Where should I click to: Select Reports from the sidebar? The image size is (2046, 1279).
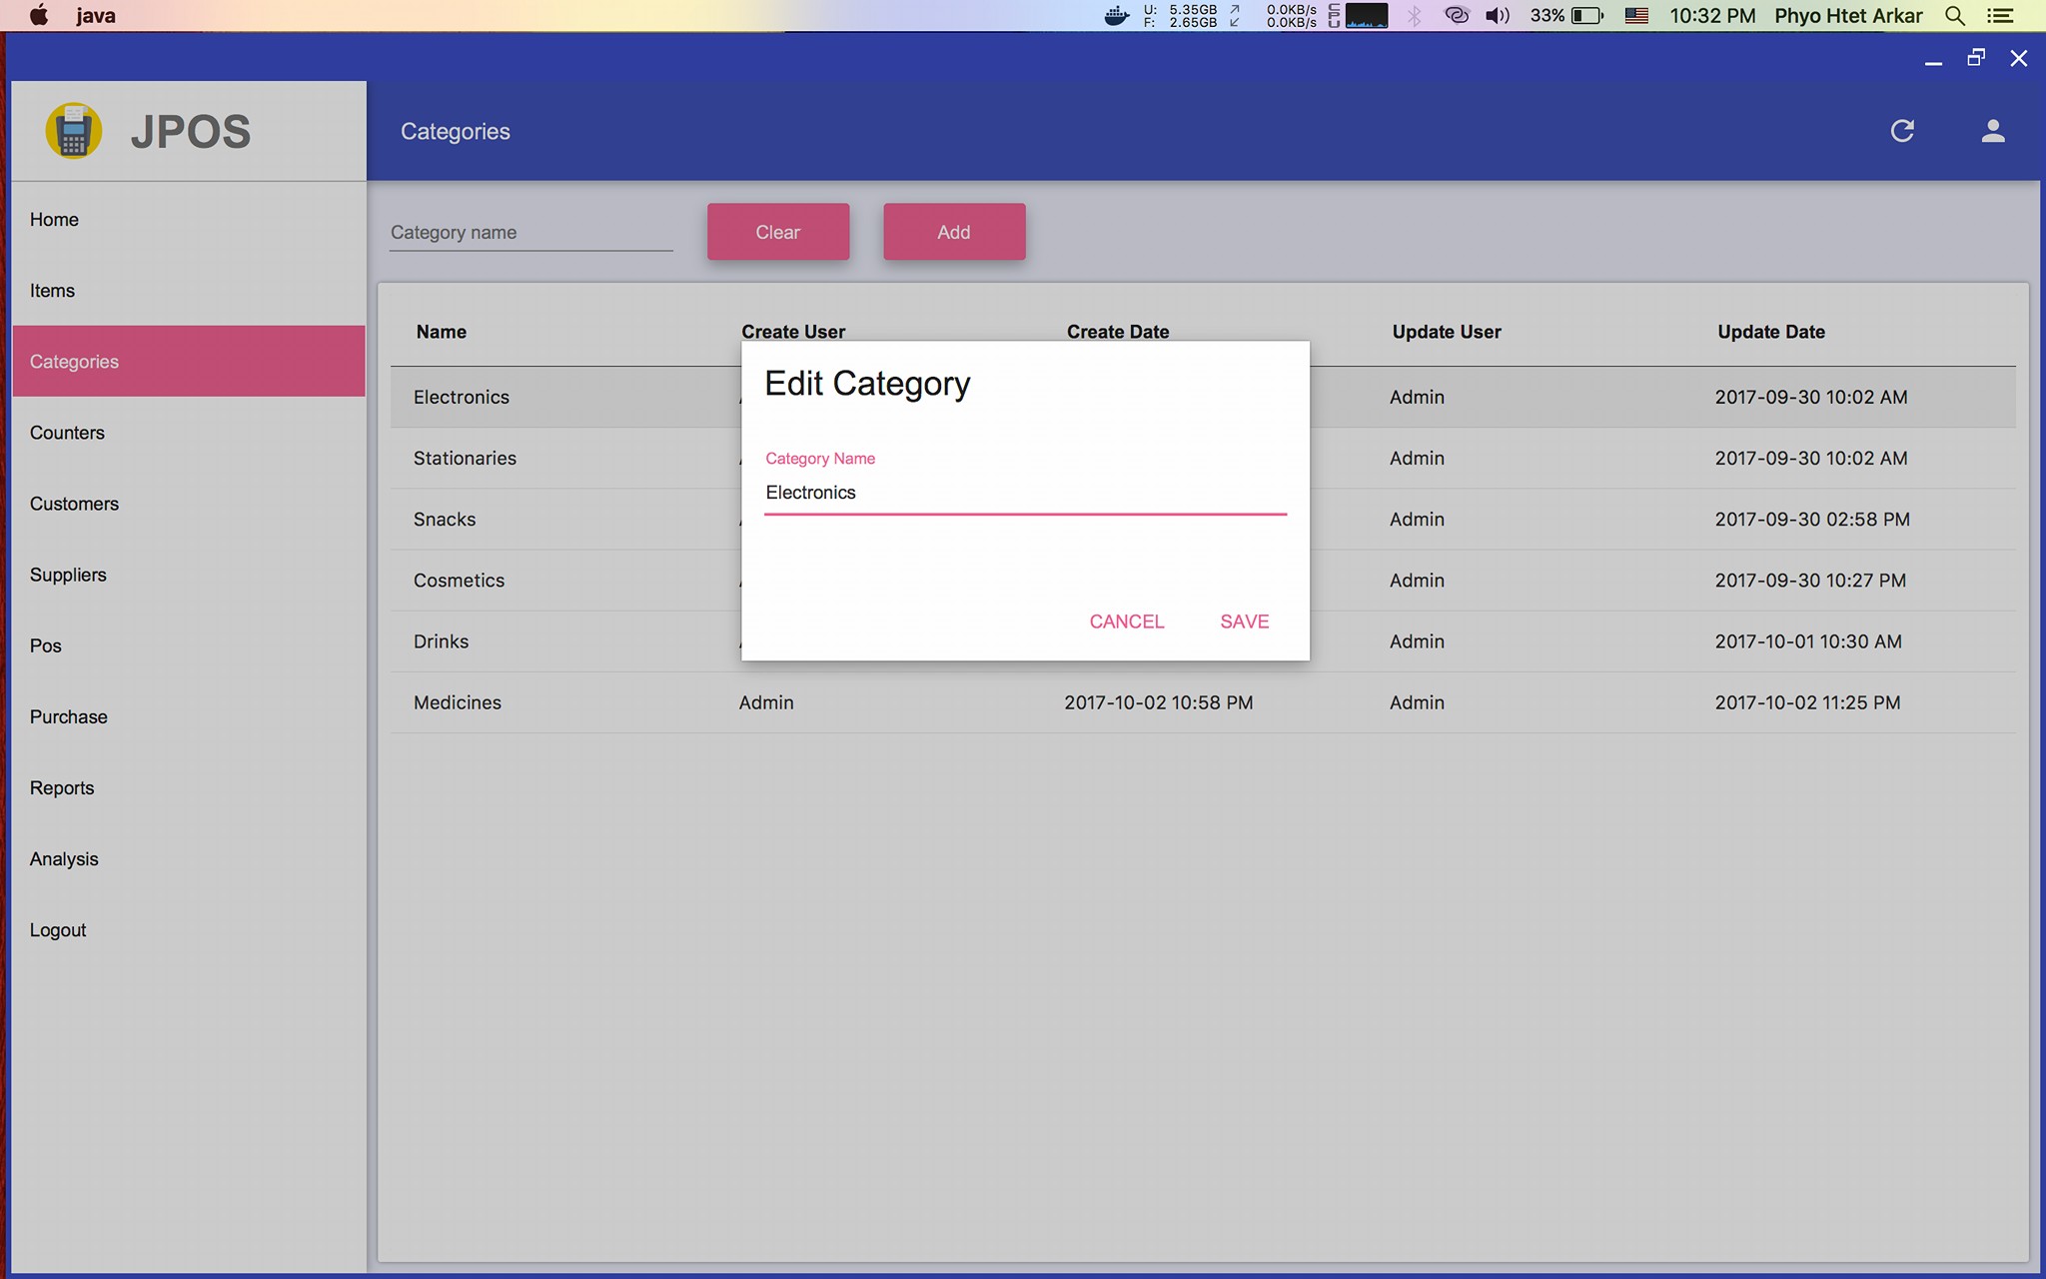click(x=62, y=788)
